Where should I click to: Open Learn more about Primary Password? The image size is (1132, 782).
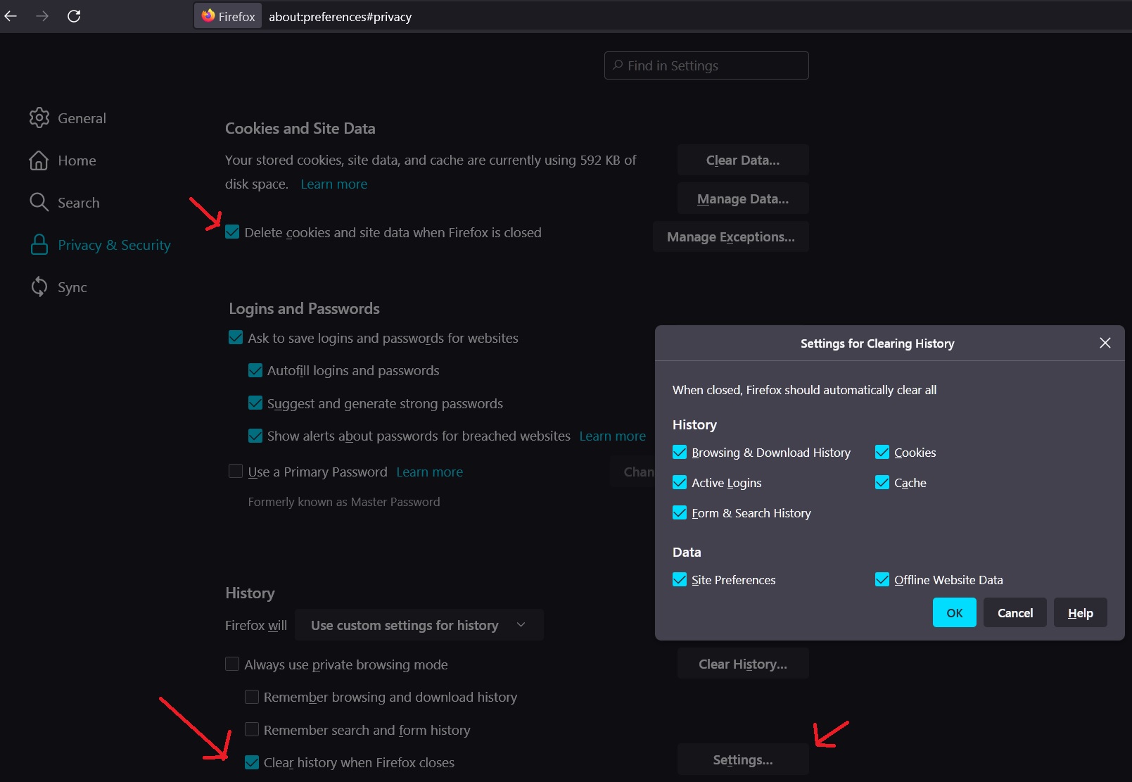click(430, 472)
